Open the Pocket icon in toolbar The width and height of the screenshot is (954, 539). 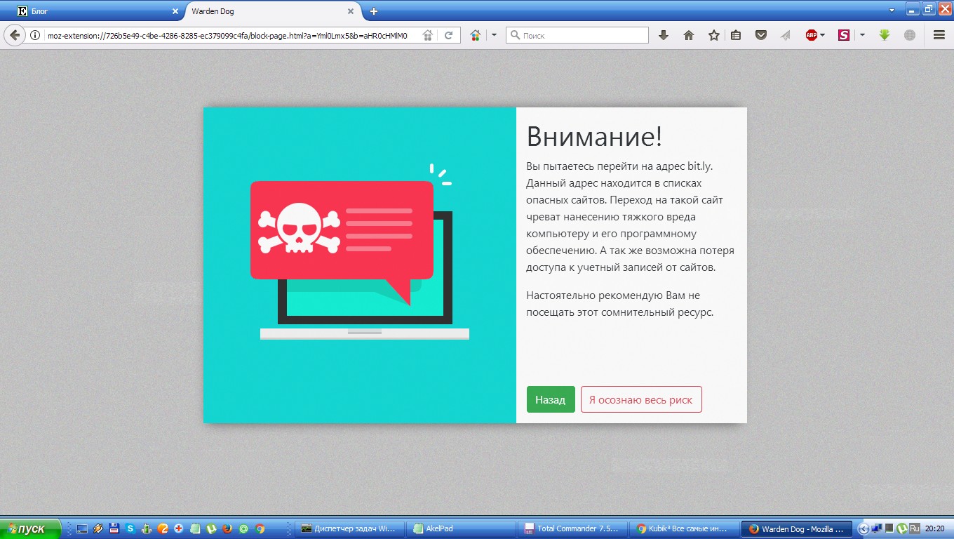point(760,35)
